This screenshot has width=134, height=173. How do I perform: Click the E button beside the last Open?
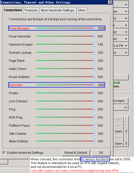[126, 144]
